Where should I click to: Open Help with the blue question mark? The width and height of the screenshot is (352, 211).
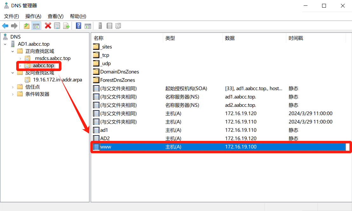(x=79, y=26)
